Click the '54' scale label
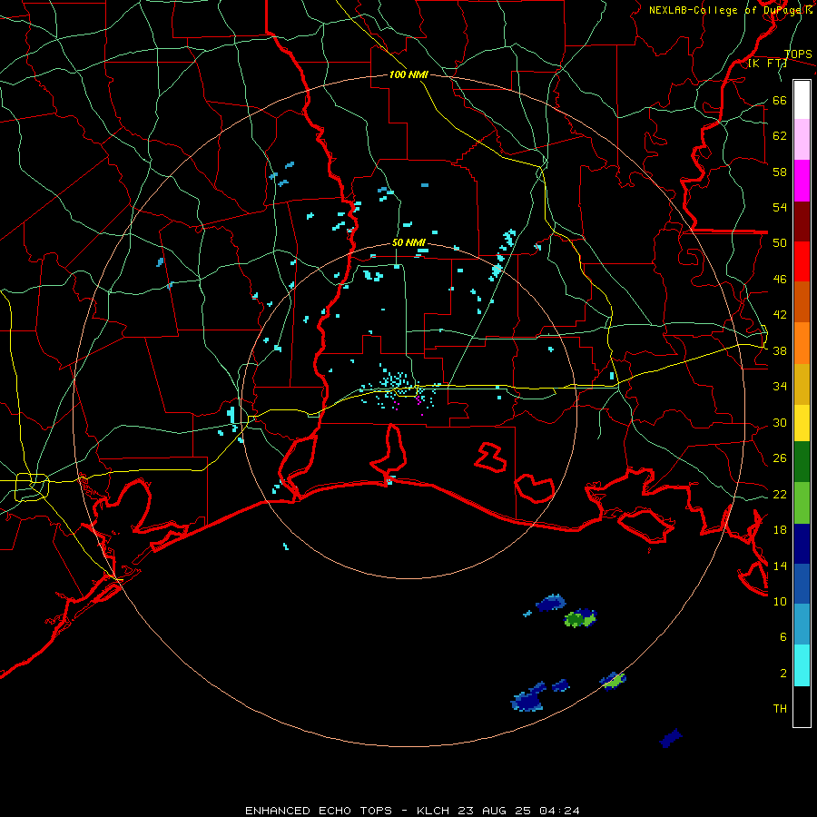The height and width of the screenshot is (817, 817). [780, 207]
